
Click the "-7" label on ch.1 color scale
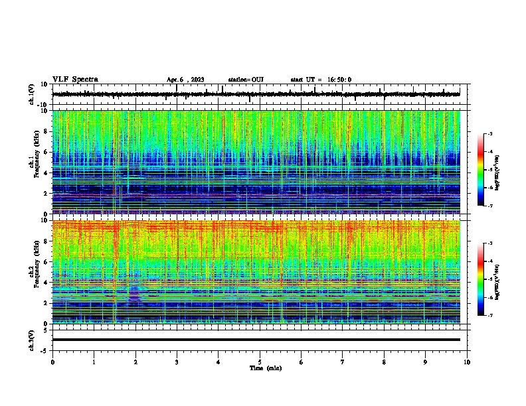pyautogui.click(x=490, y=206)
